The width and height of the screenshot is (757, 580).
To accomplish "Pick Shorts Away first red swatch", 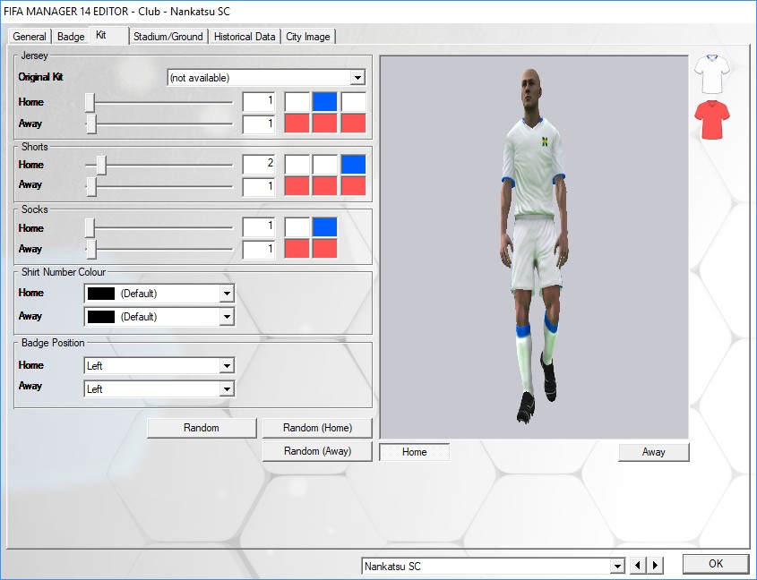I will 297,186.
